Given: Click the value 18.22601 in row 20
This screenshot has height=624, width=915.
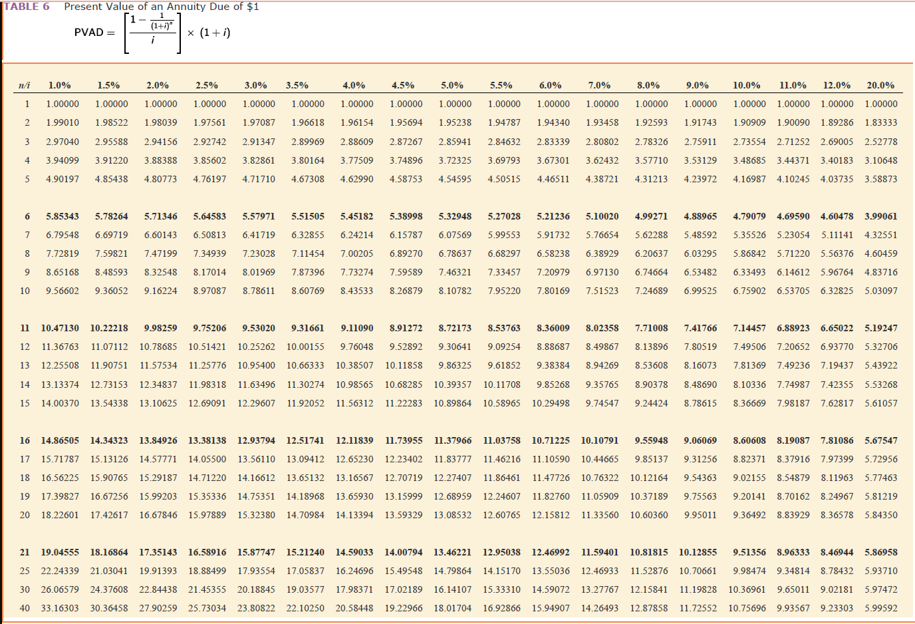Looking at the screenshot, I should [x=60, y=515].
